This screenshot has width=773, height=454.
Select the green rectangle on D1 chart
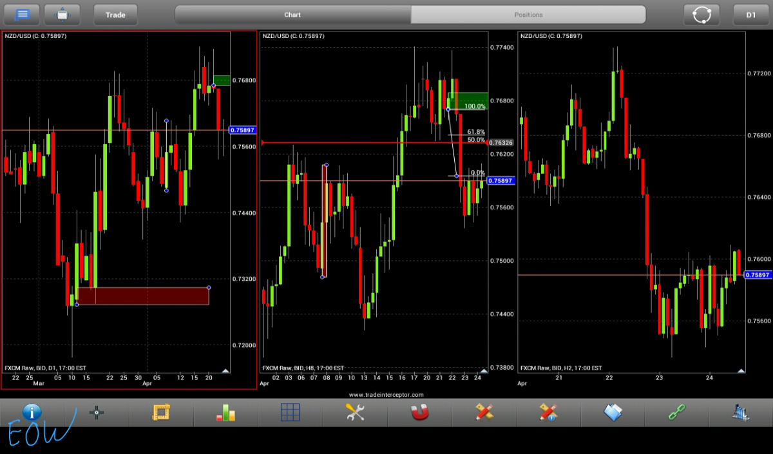tap(222, 80)
